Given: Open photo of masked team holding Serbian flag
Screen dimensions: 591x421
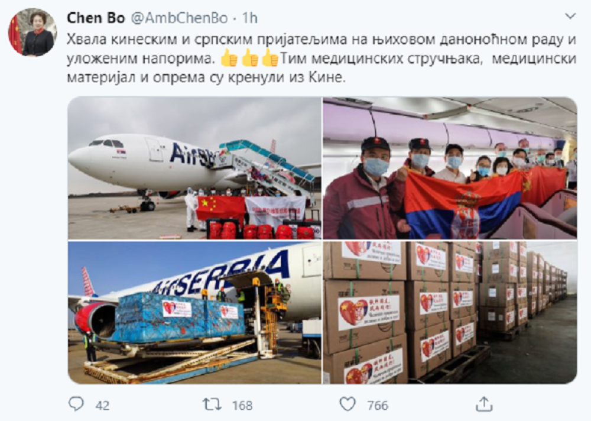Looking at the screenshot, I should click(450, 169).
